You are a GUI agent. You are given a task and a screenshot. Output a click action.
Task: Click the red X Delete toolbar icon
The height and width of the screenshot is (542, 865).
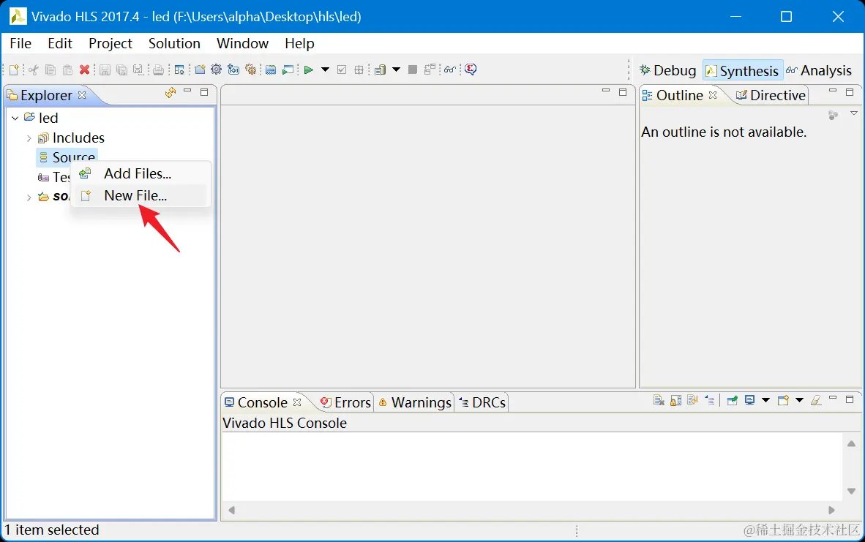pyautogui.click(x=84, y=69)
